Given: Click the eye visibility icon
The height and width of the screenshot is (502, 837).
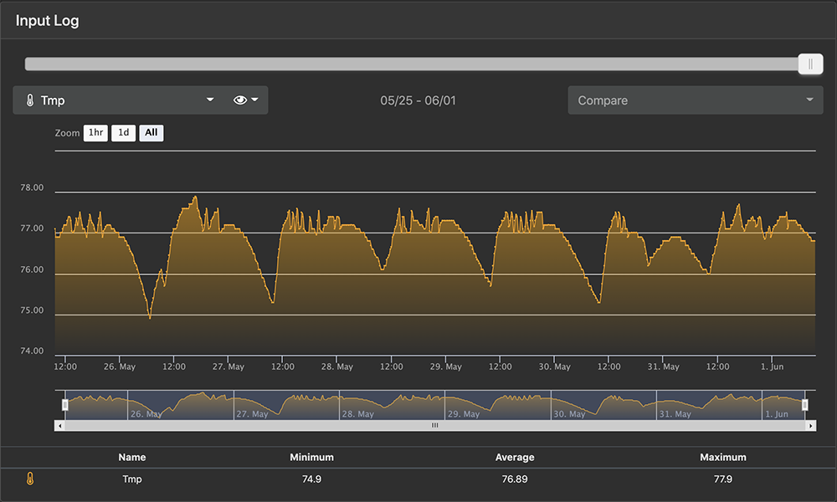Looking at the screenshot, I should (240, 100).
